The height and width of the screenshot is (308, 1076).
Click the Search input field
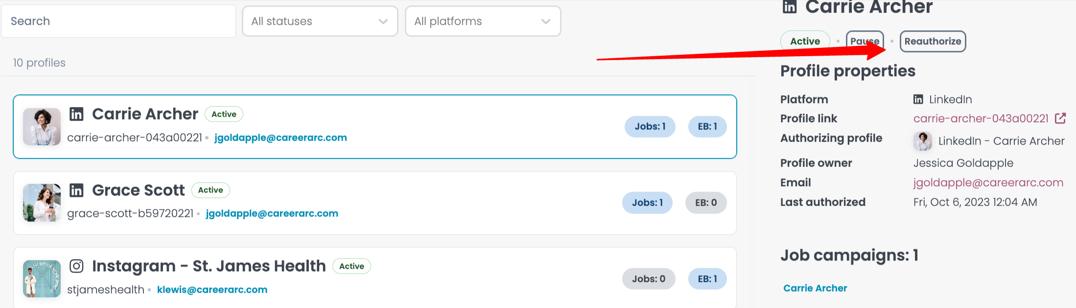click(x=118, y=21)
